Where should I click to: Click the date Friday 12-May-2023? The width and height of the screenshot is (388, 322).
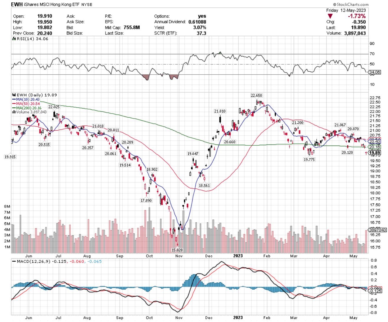[346, 10]
